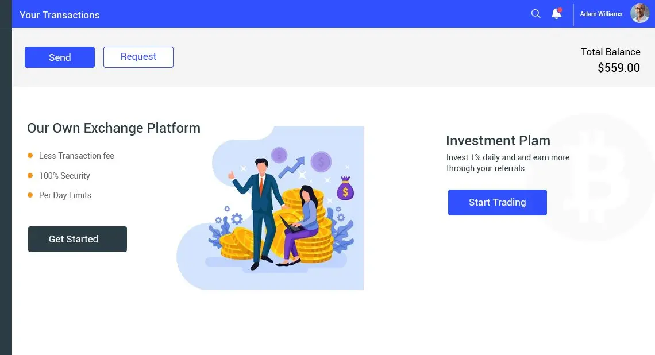Viewport: 655px width, 355px height.
Task: Click the Total Balance amount $559.00
Action: (618, 68)
